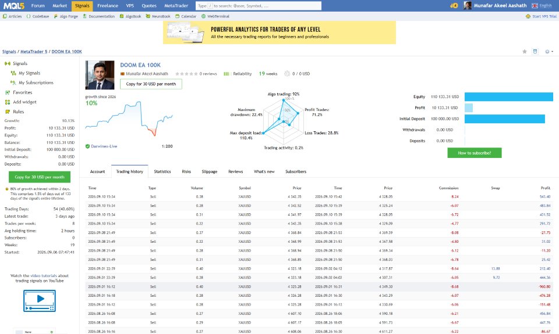559x334 pixels.
Task: Open Forum menu item
Action: pos(38,6)
